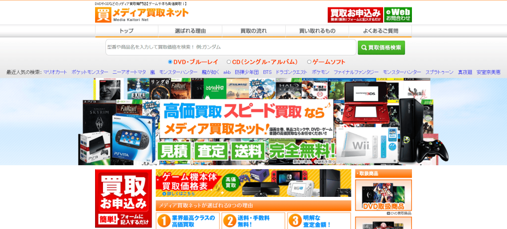Select the CD（シングル・アルバム） radio button
This screenshot has height=229, width=507.
click(229, 62)
